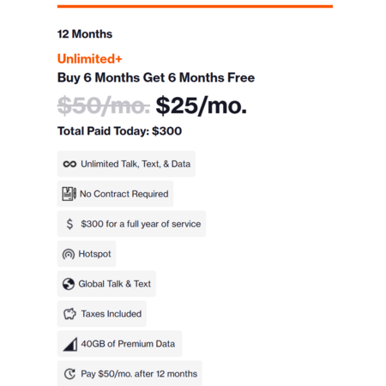Select the Unlimited+ plan name
Viewport: 386px width, 386px height.
tap(90, 59)
